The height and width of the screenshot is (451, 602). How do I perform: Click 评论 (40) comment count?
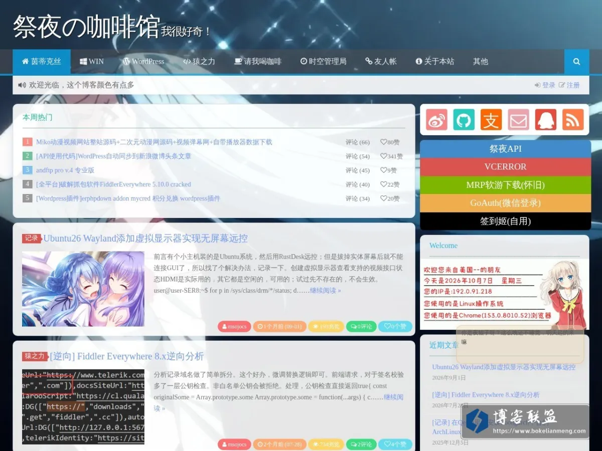click(x=358, y=184)
